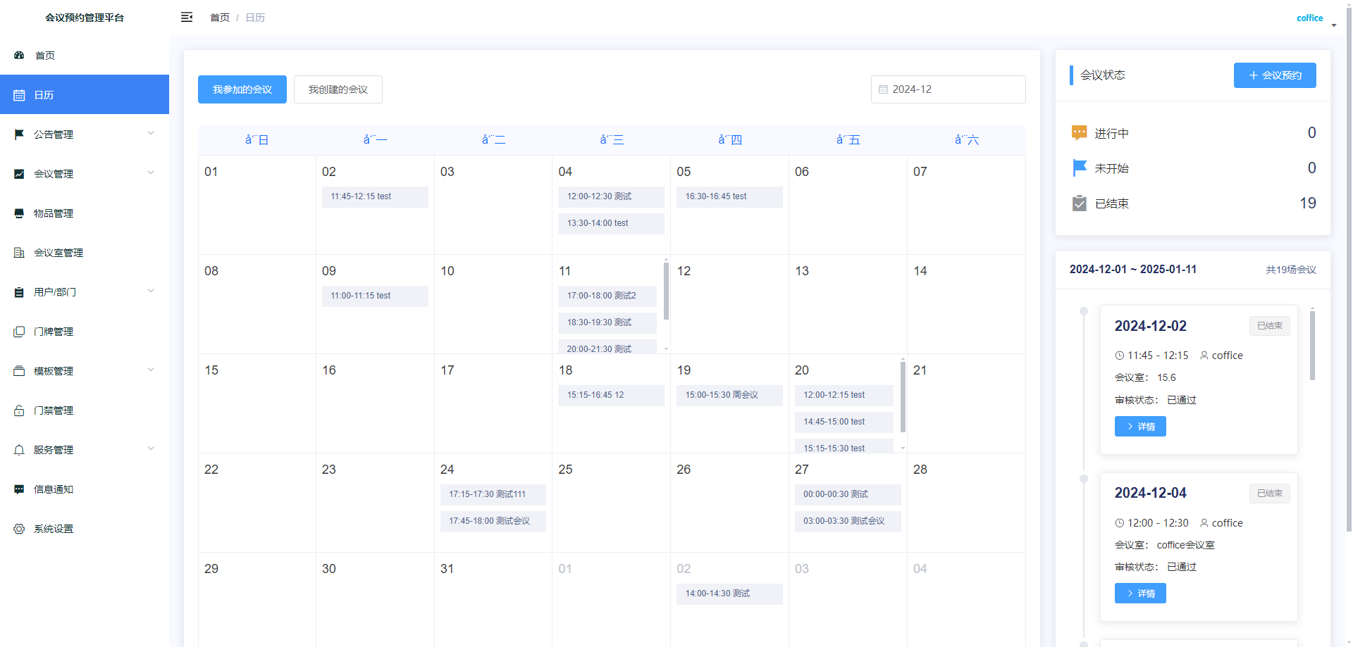
Task: Click 已结束 tag on 2024-12-04 card
Action: [1270, 494]
